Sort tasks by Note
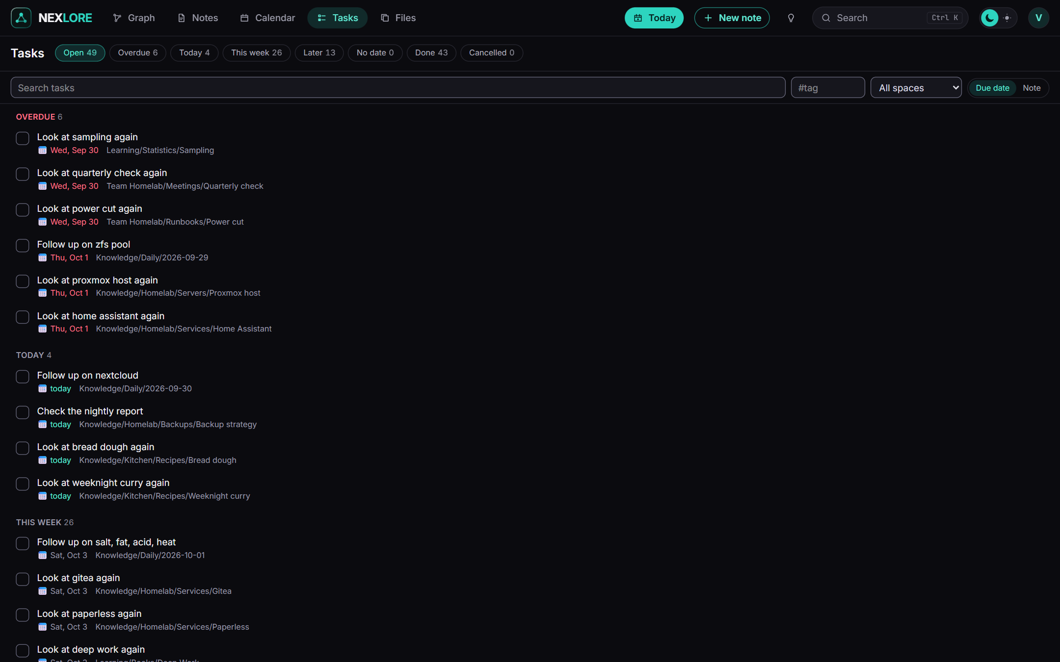The width and height of the screenshot is (1060, 662). pyautogui.click(x=1032, y=88)
